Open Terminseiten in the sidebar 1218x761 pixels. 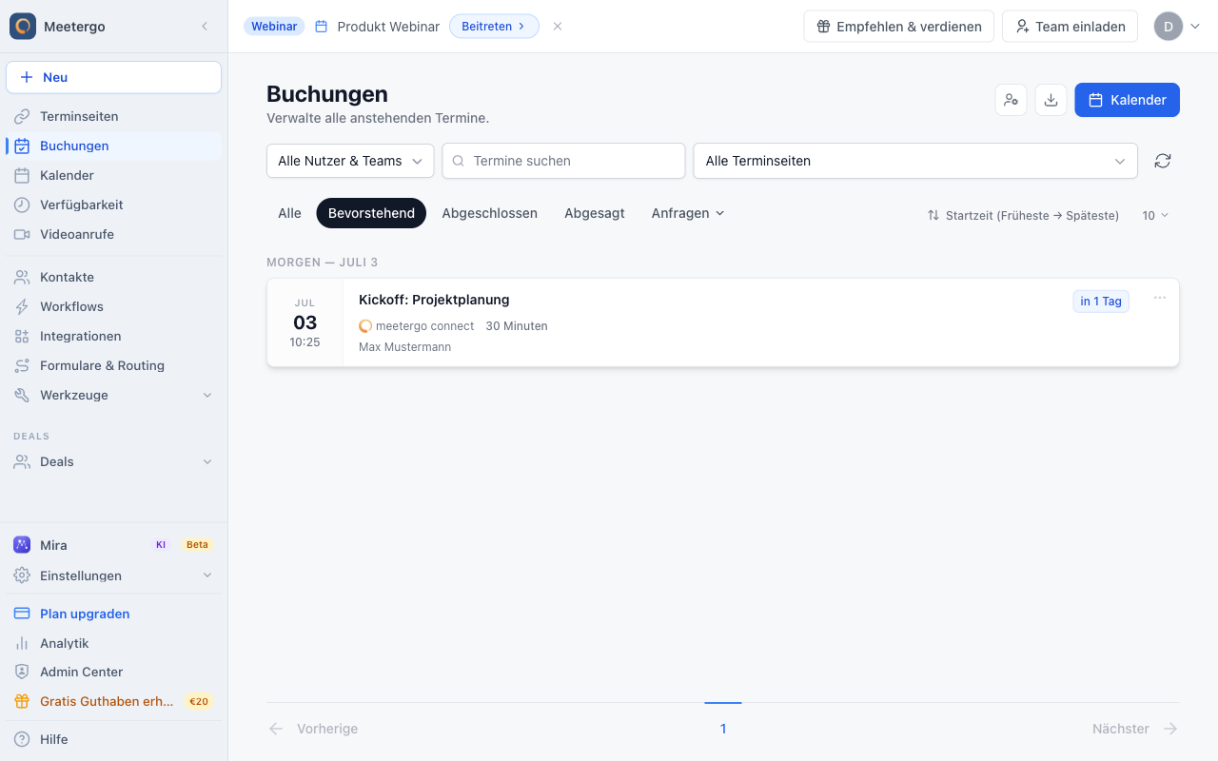point(114,116)
